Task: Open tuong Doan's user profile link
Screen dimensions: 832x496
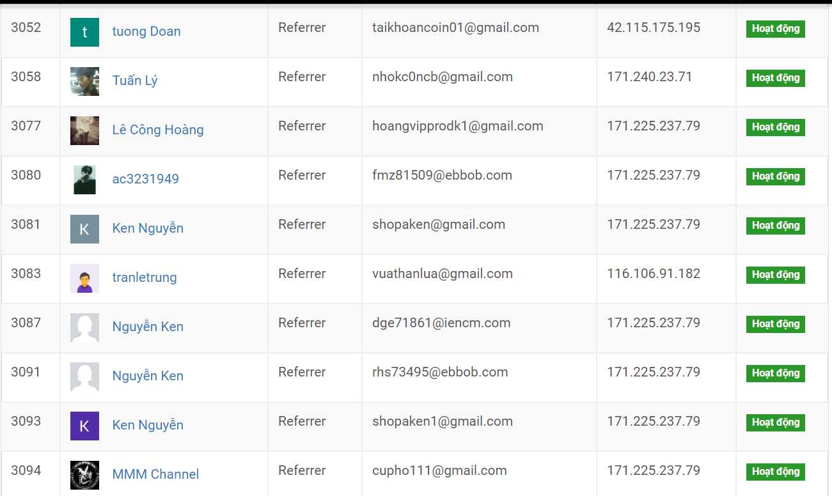Action: pyautogui.click(x=146, y=31)
